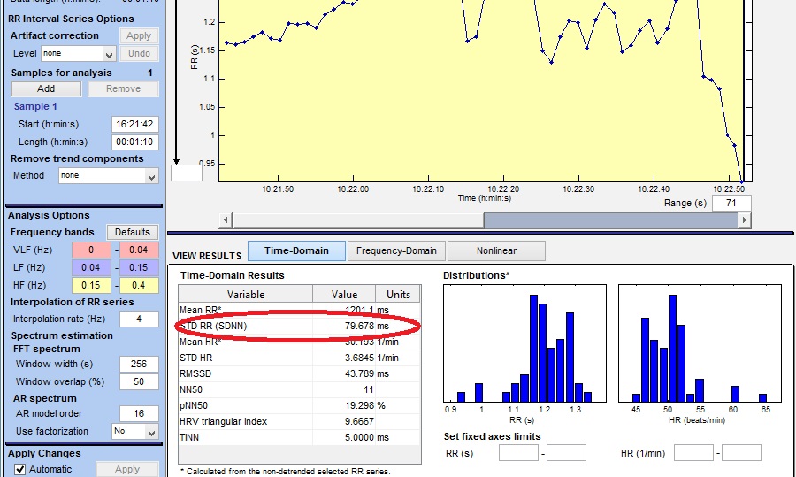Viewport: 796px width, 477px height.
Task: Click Undo artifact correction button
Action: pos(139,53)
